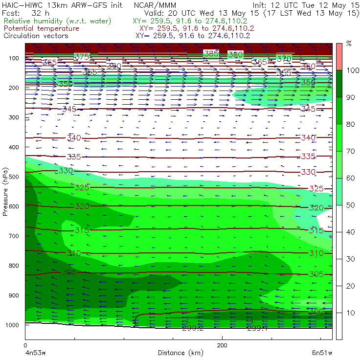Click the 10 label on the colorbar

(x=350, y=313)
